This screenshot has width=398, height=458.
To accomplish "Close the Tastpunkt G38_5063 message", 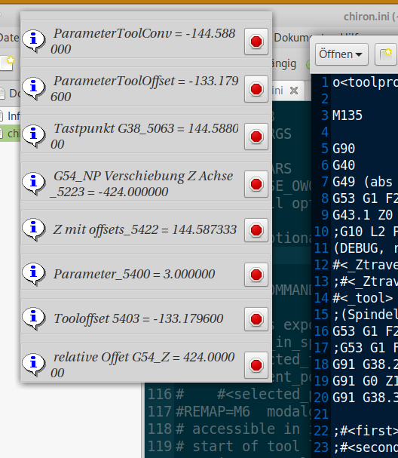I will [x=256, y=137].
